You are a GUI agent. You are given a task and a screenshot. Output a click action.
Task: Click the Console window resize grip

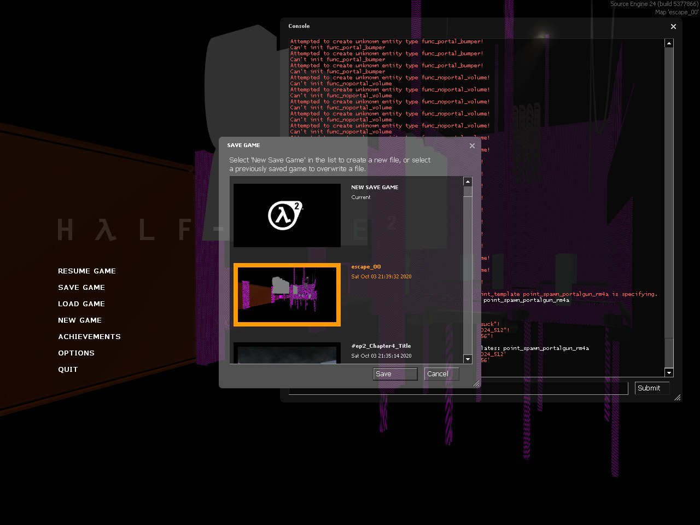tap(678, 398)
